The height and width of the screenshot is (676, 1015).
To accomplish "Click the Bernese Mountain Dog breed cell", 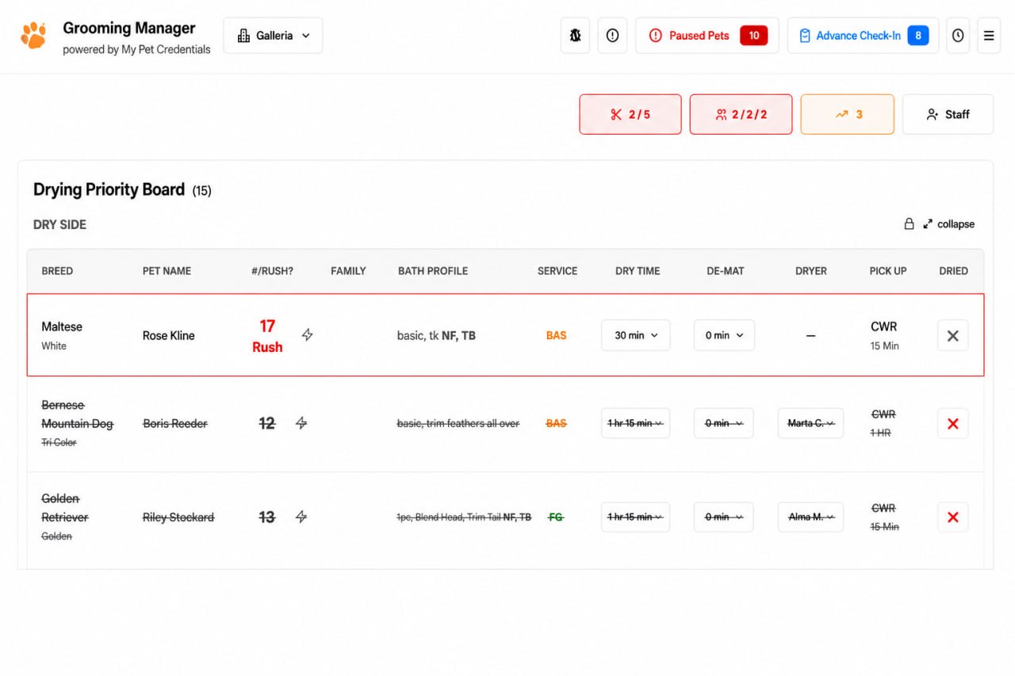I will (78, 423).
